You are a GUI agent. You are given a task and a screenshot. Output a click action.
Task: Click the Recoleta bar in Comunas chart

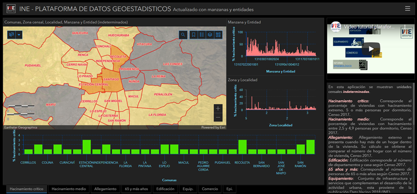(242, 147)
